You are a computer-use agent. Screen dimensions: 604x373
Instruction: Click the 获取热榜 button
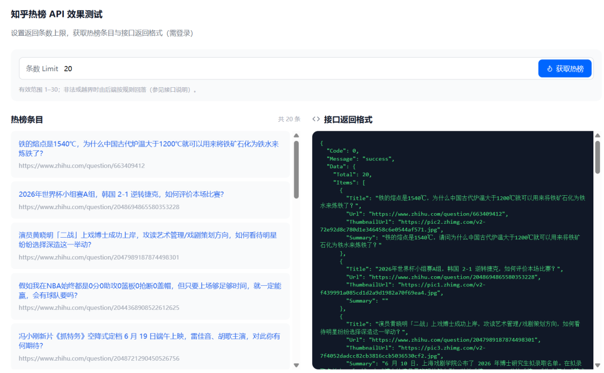(565, 69)
